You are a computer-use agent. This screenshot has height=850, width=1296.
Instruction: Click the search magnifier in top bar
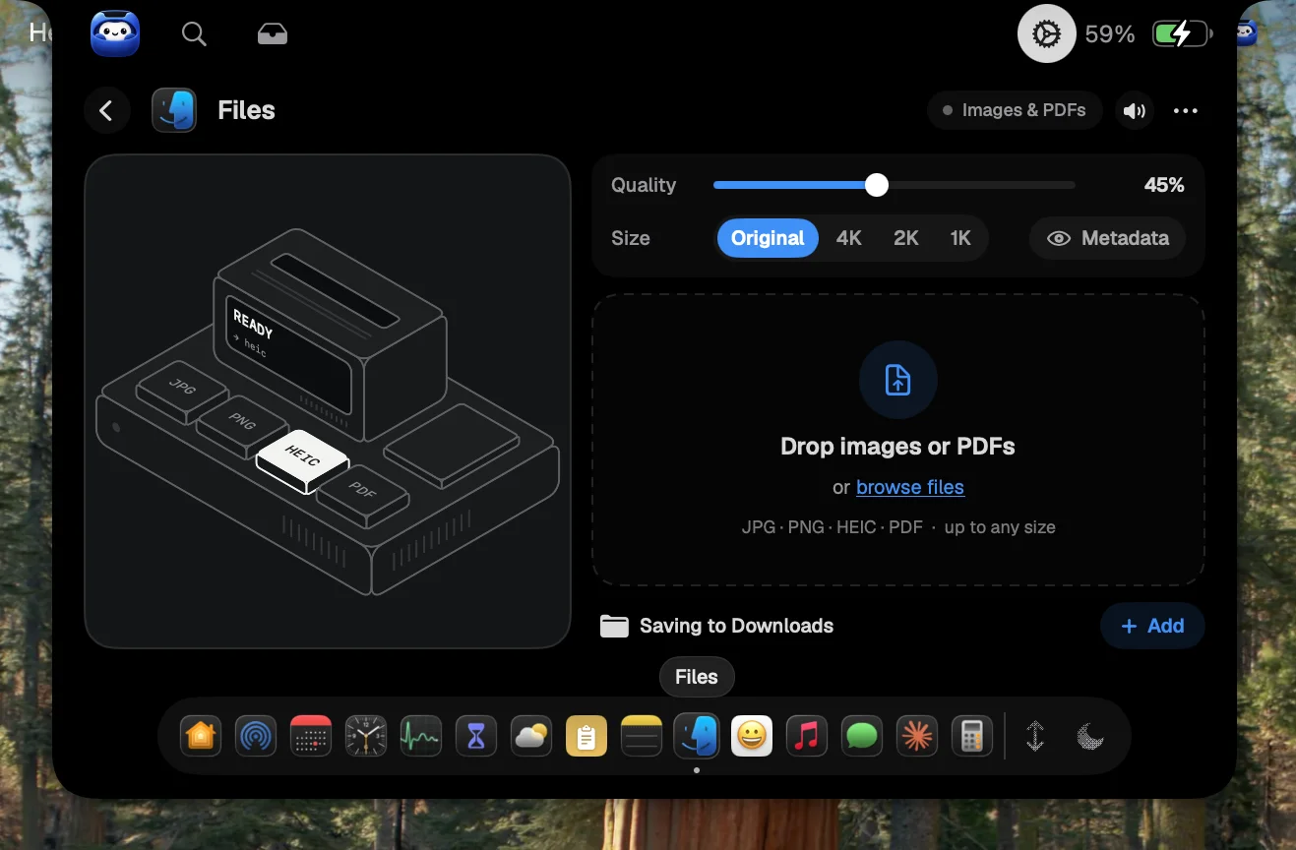pyautogui.click(x=195, y=34)
